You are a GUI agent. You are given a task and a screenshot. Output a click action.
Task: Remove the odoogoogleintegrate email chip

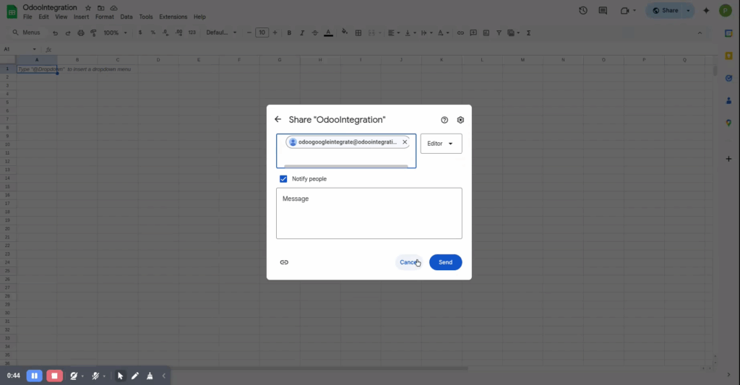(x=405, y=142)
